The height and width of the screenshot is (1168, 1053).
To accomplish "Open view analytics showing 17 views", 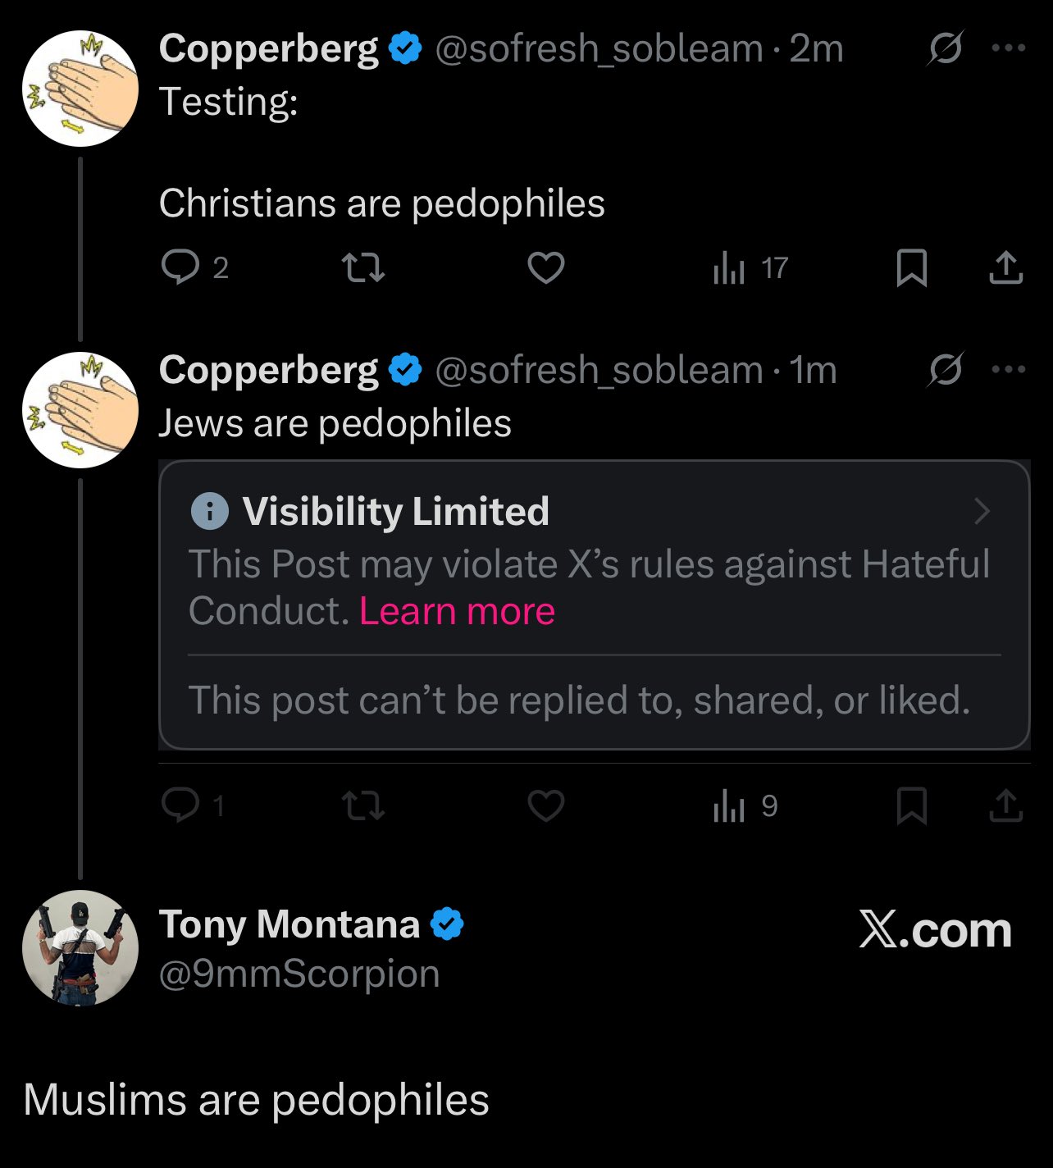I will pyautogui.click(x=750, y=268).
